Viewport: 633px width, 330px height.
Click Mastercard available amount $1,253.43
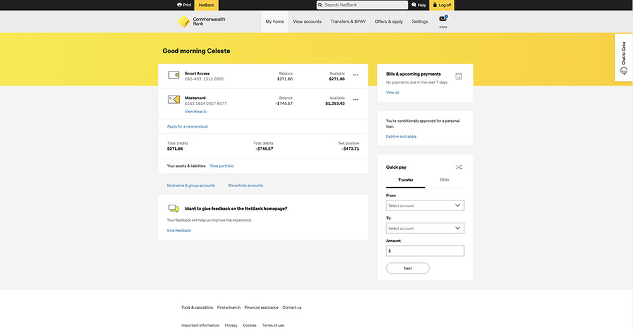335,104
